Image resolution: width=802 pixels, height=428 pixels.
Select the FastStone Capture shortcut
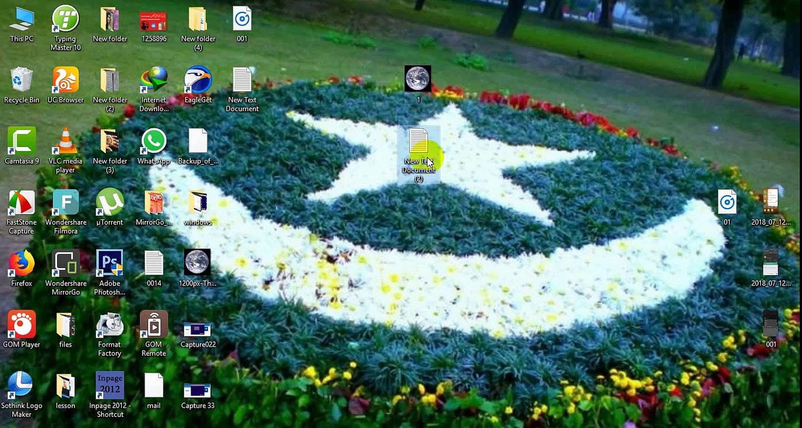pos(21,212)
